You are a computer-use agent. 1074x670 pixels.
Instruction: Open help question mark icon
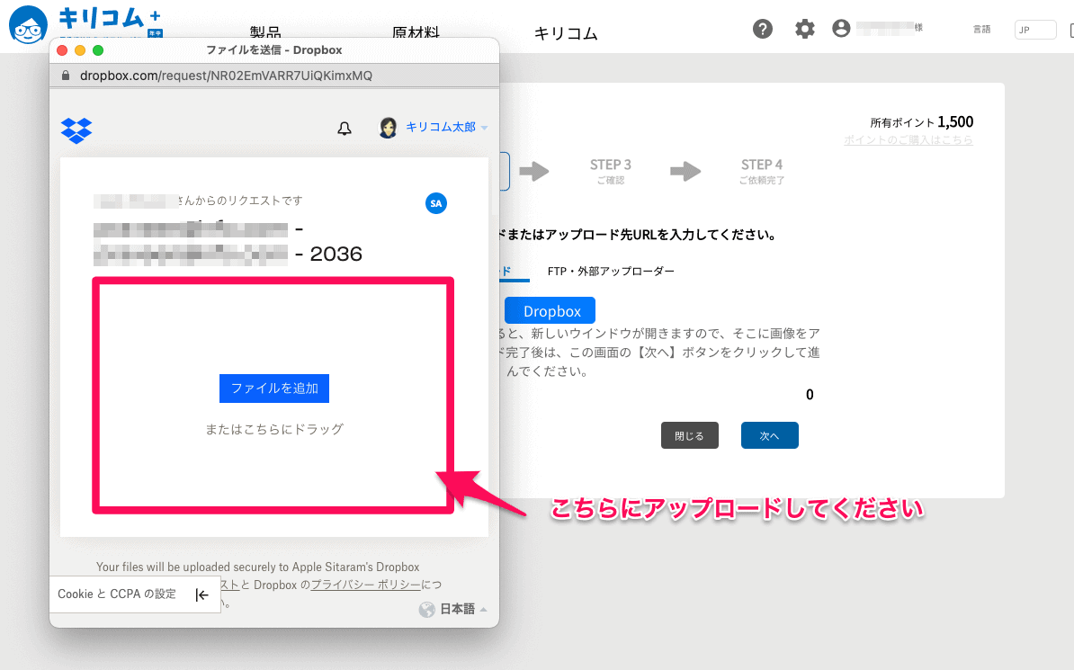pyautogui.click(x=763, y=29)
